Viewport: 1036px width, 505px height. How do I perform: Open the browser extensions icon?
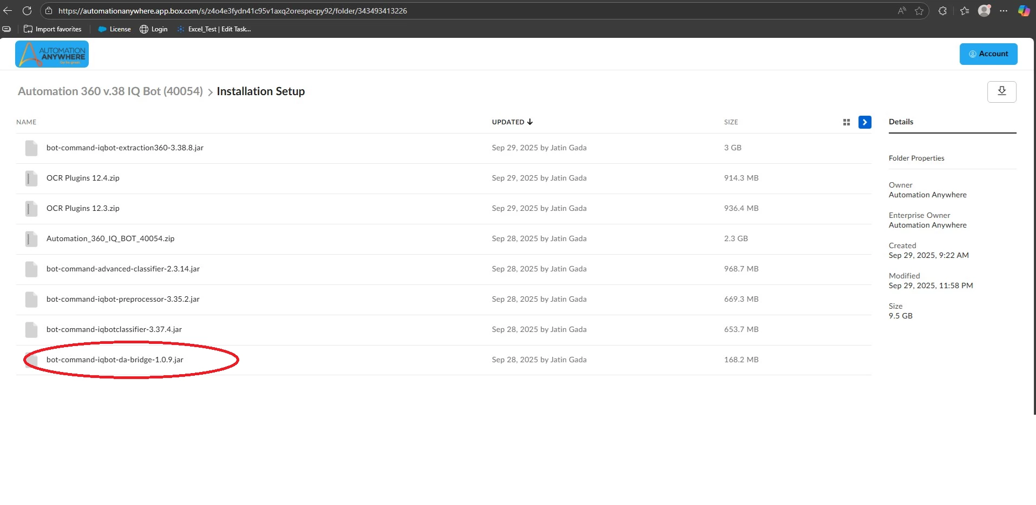[943, 11]
